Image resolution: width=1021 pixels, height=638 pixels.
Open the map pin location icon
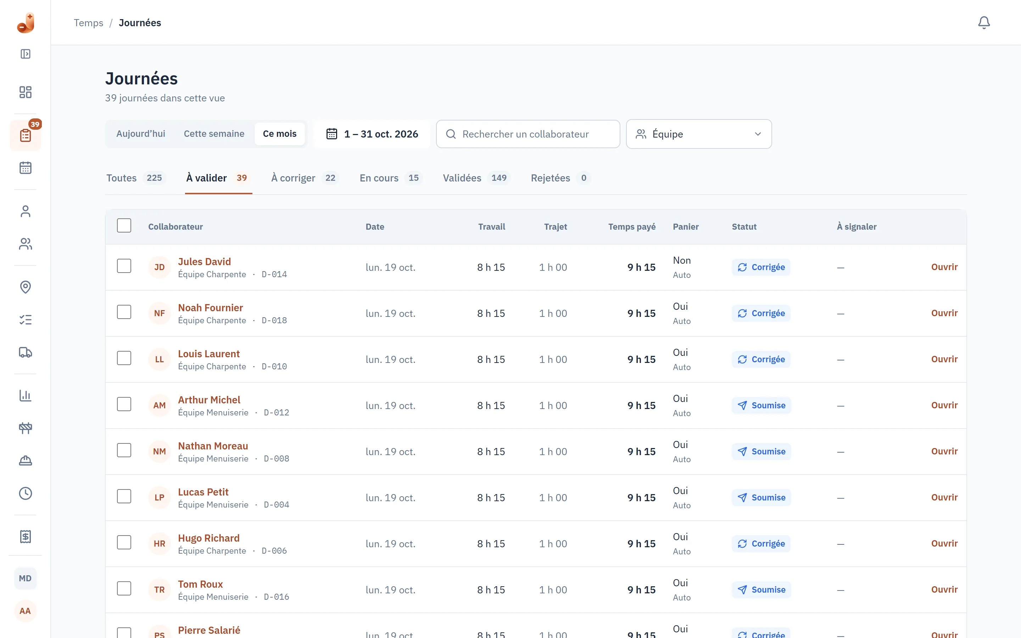pyautogui.click(x=25, y=287)
